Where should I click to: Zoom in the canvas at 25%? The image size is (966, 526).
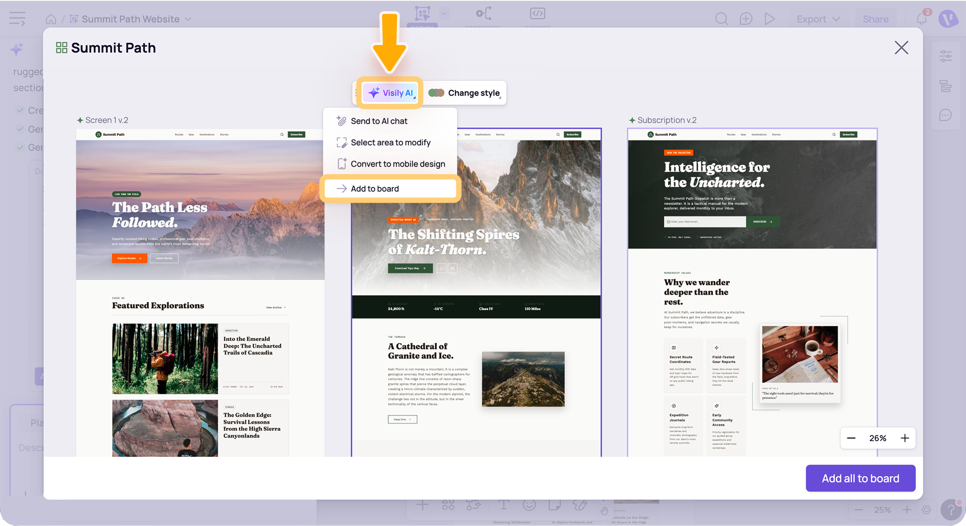pyautogui.click(x=907, y=510)
